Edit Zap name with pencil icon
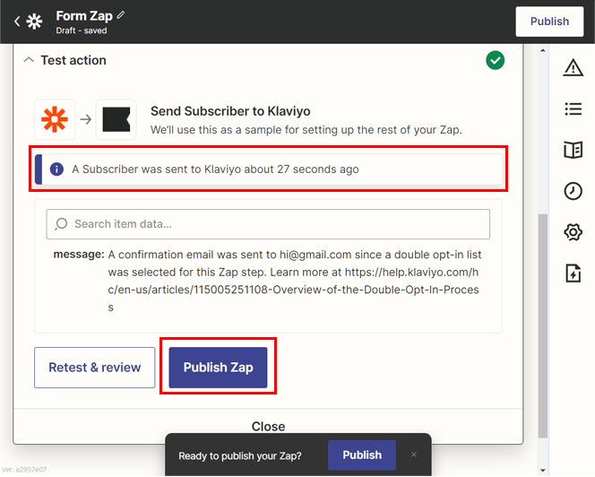 point(121,15)
